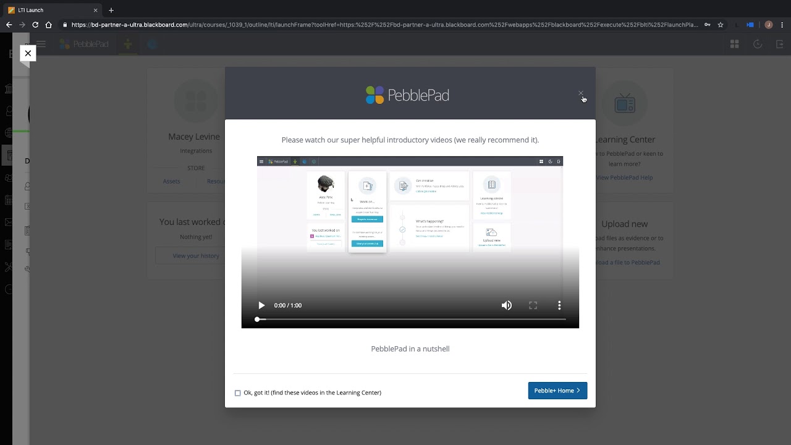Seek on the video progress bar
Screen dimensions: 791x445
click(410, 320)
